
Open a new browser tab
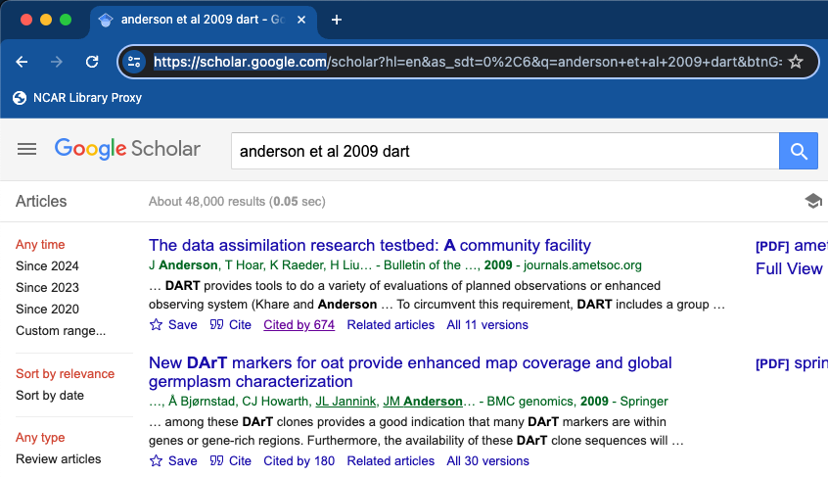coord(337,20)
